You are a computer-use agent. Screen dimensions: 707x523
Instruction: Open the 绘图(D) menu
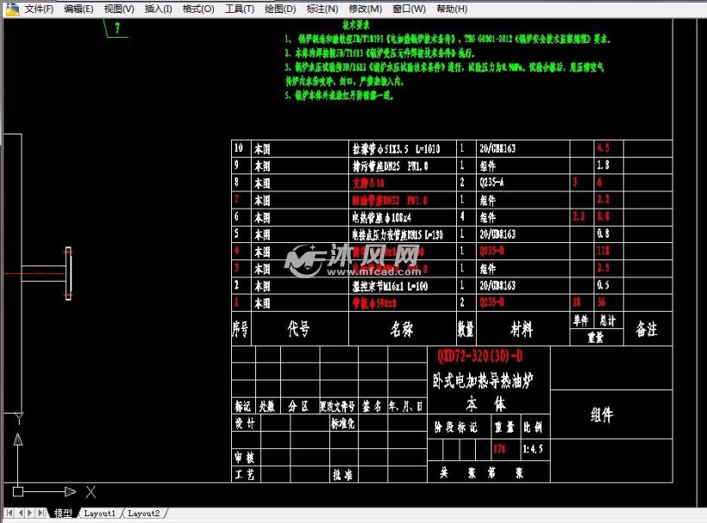[x=279, y=9]
